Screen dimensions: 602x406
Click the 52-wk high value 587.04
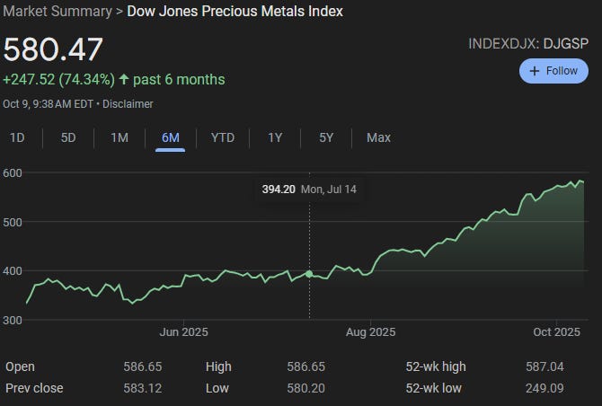544,366
